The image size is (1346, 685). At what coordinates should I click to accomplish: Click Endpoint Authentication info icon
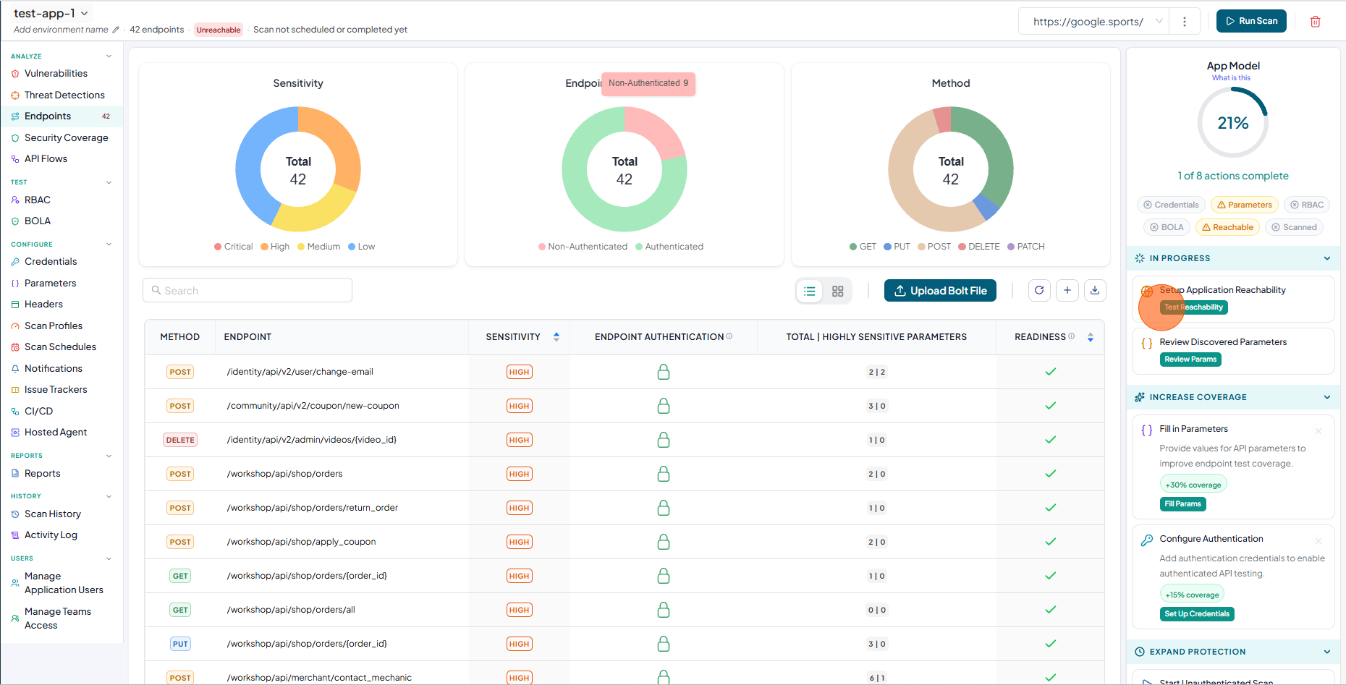(729, 336)
